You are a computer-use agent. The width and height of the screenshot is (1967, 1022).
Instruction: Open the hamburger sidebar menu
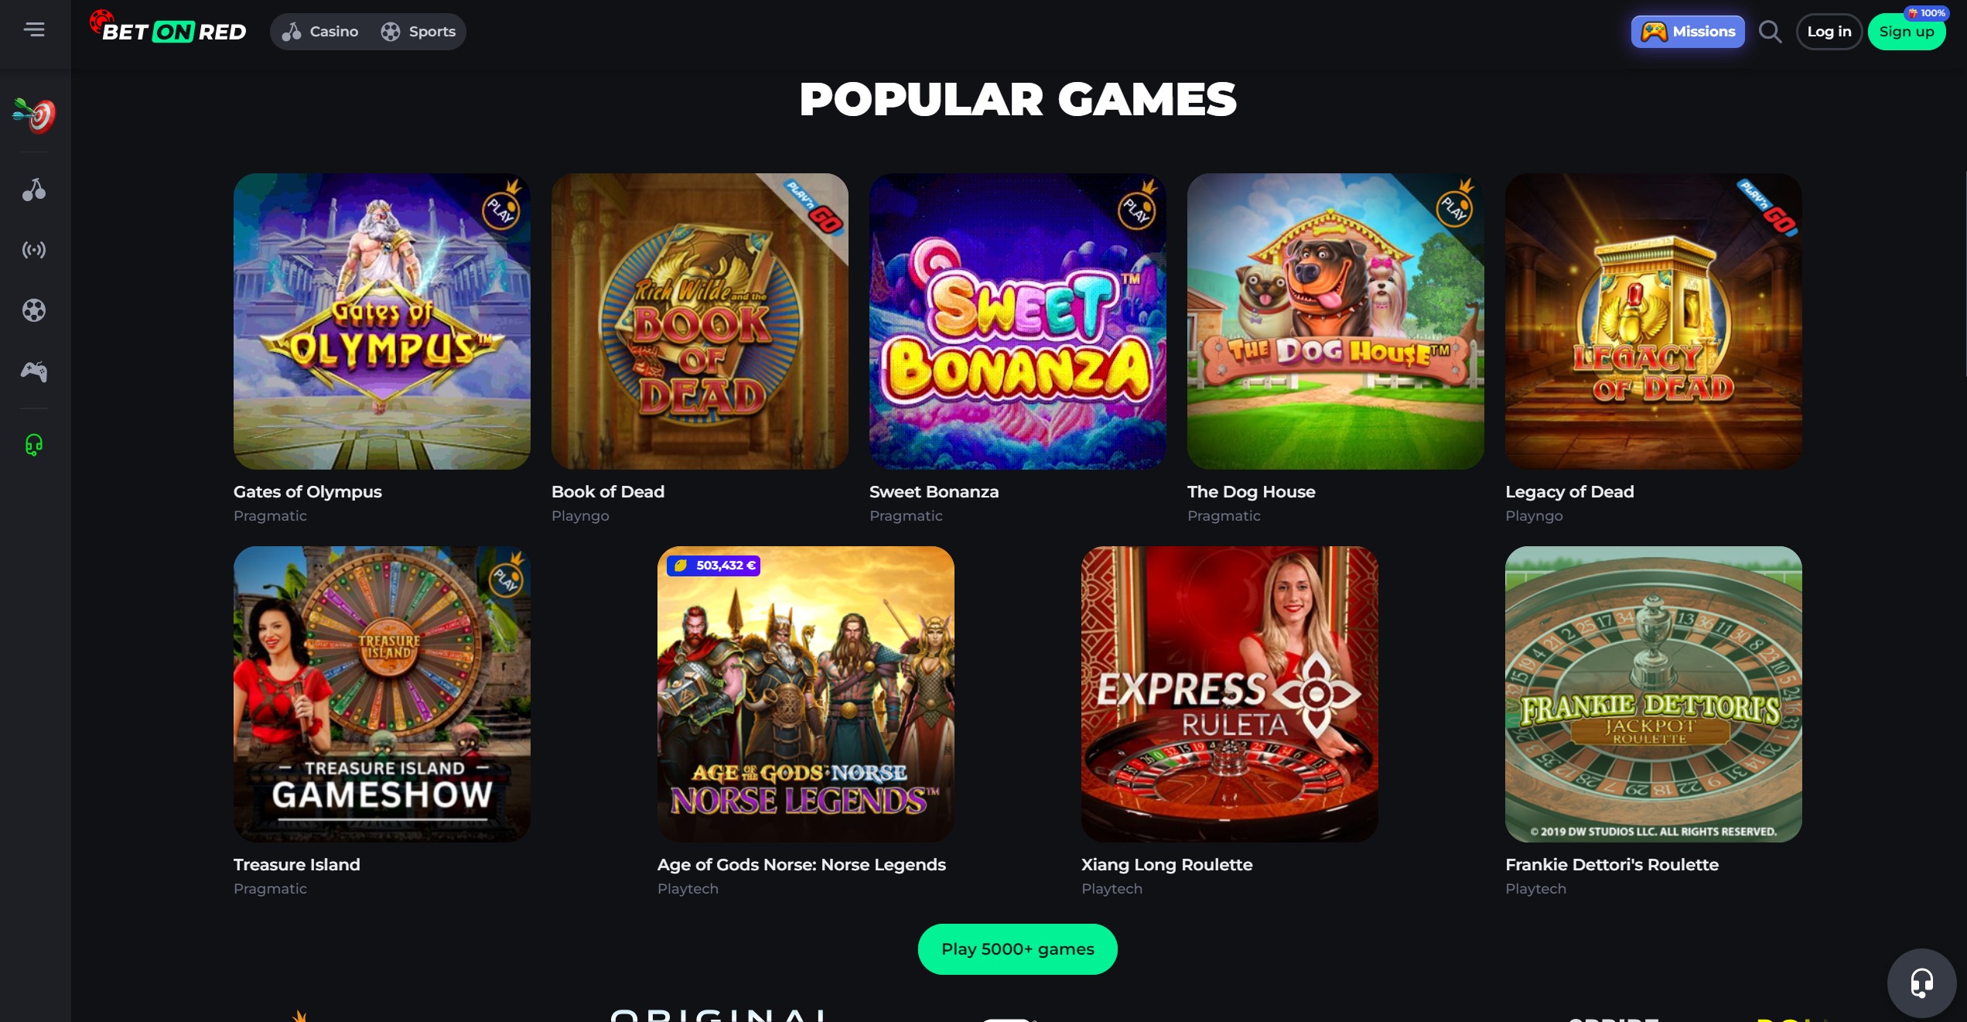tap(34, 30)
